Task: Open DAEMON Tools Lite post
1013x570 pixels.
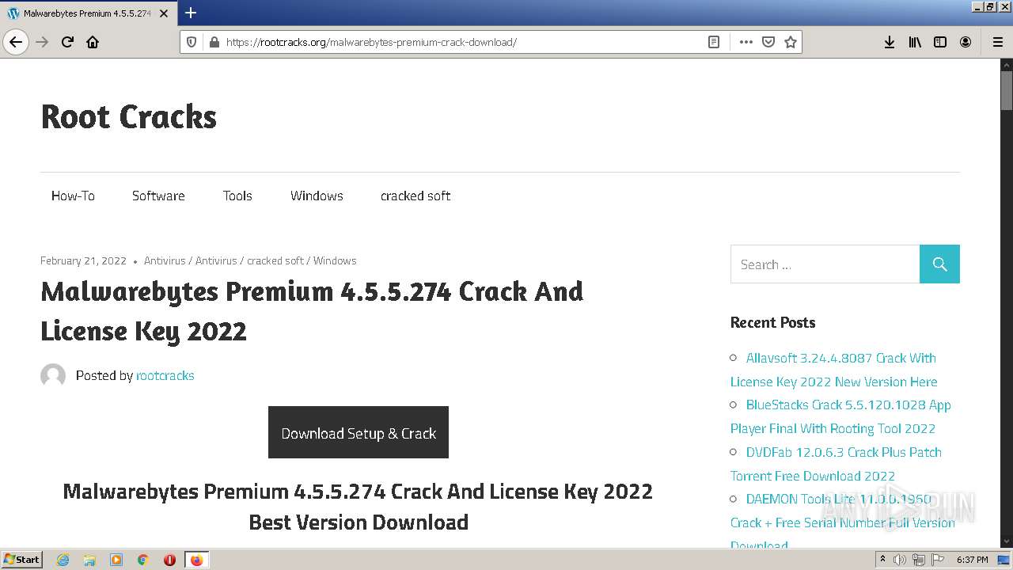Action: [843, 520]
